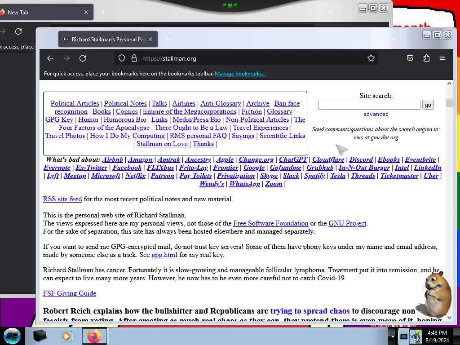Screen dimensions: 460x345
Task: Visit How I Do My Computing
Action: pyautogui.click(x=127, y=136)
